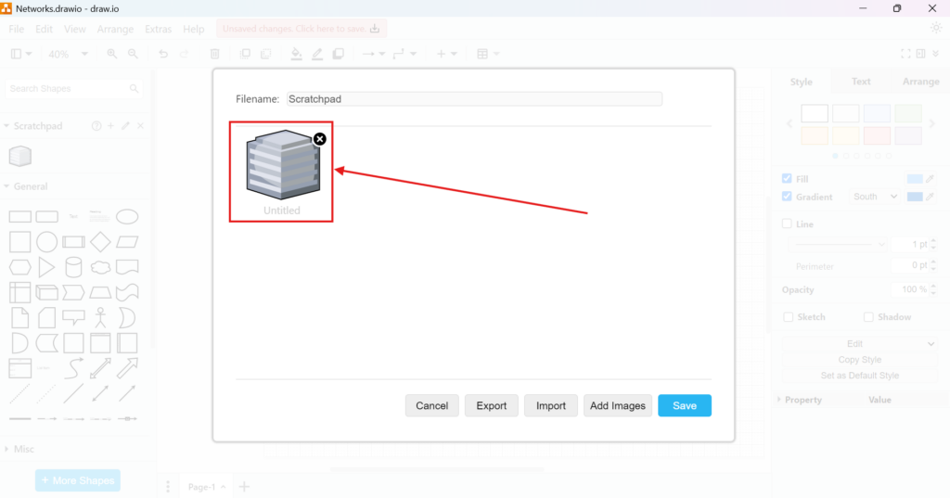Image resolution: width=950 pixels, height=498 pixels.
Task: Click the delete trash icon in toolbar
Action: click(215, 55)
